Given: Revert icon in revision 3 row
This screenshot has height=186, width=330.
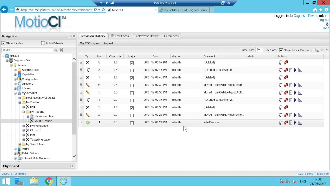Looking at the screenshot, I should 281,107.
